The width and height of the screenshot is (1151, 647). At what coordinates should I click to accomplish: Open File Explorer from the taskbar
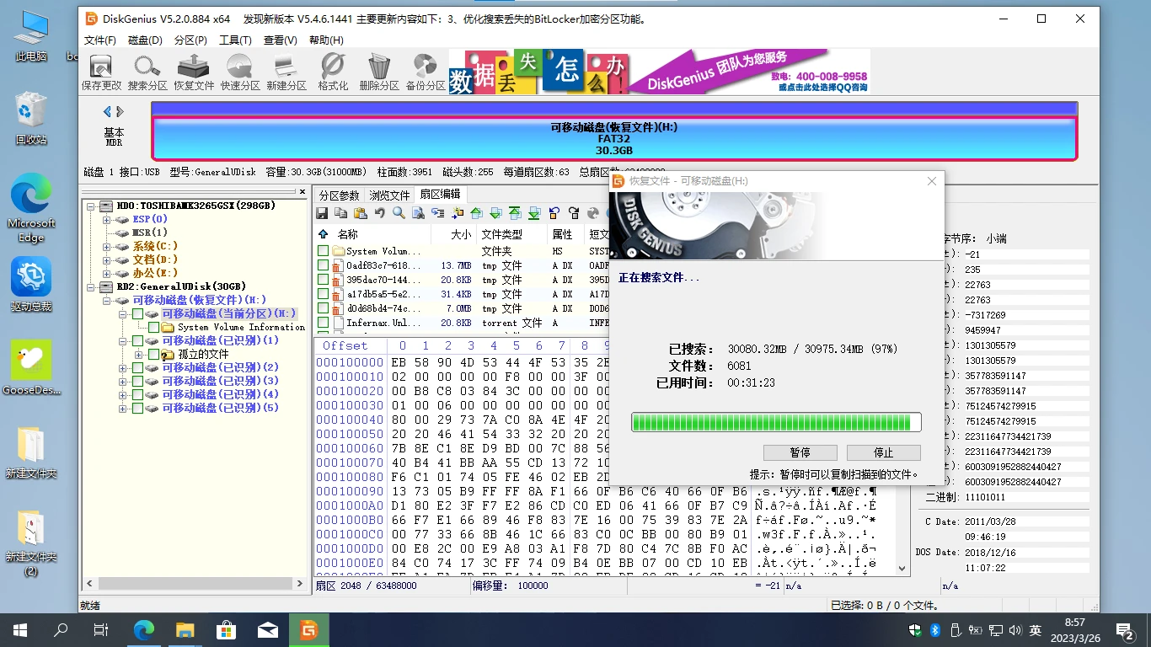pyautogui.click(x=185, y=629)
